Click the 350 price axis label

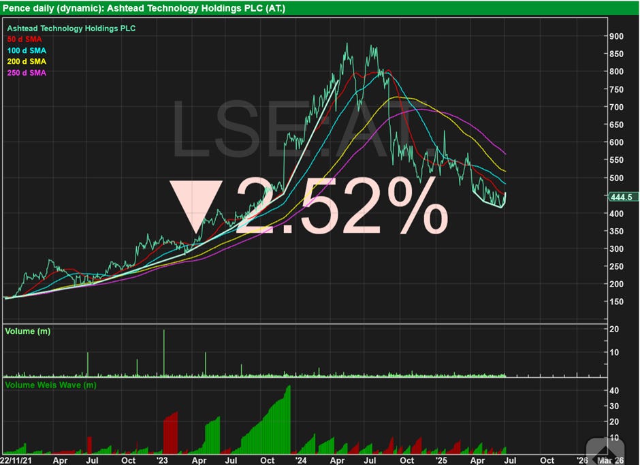click(x=616, y=231)
